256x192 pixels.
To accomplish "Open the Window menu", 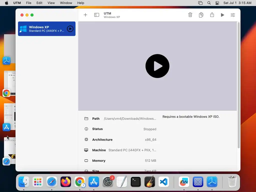I will coord(66,3).
